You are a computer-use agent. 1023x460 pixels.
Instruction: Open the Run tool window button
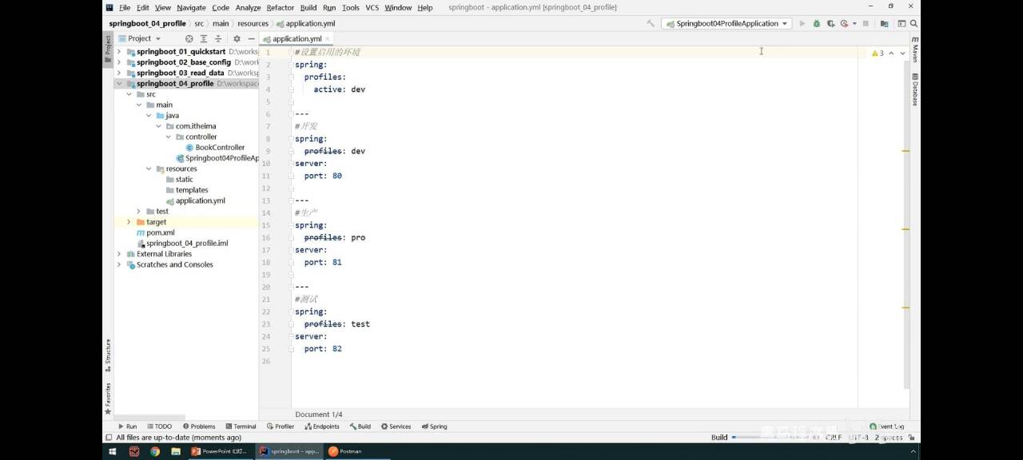coord(127,426)
